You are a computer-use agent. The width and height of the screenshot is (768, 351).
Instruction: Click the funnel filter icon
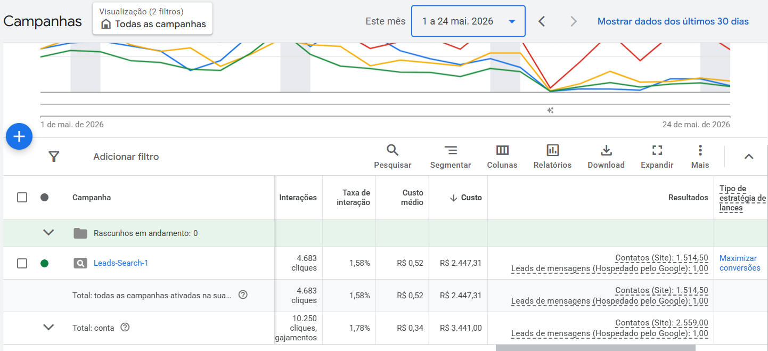[54, 157]
